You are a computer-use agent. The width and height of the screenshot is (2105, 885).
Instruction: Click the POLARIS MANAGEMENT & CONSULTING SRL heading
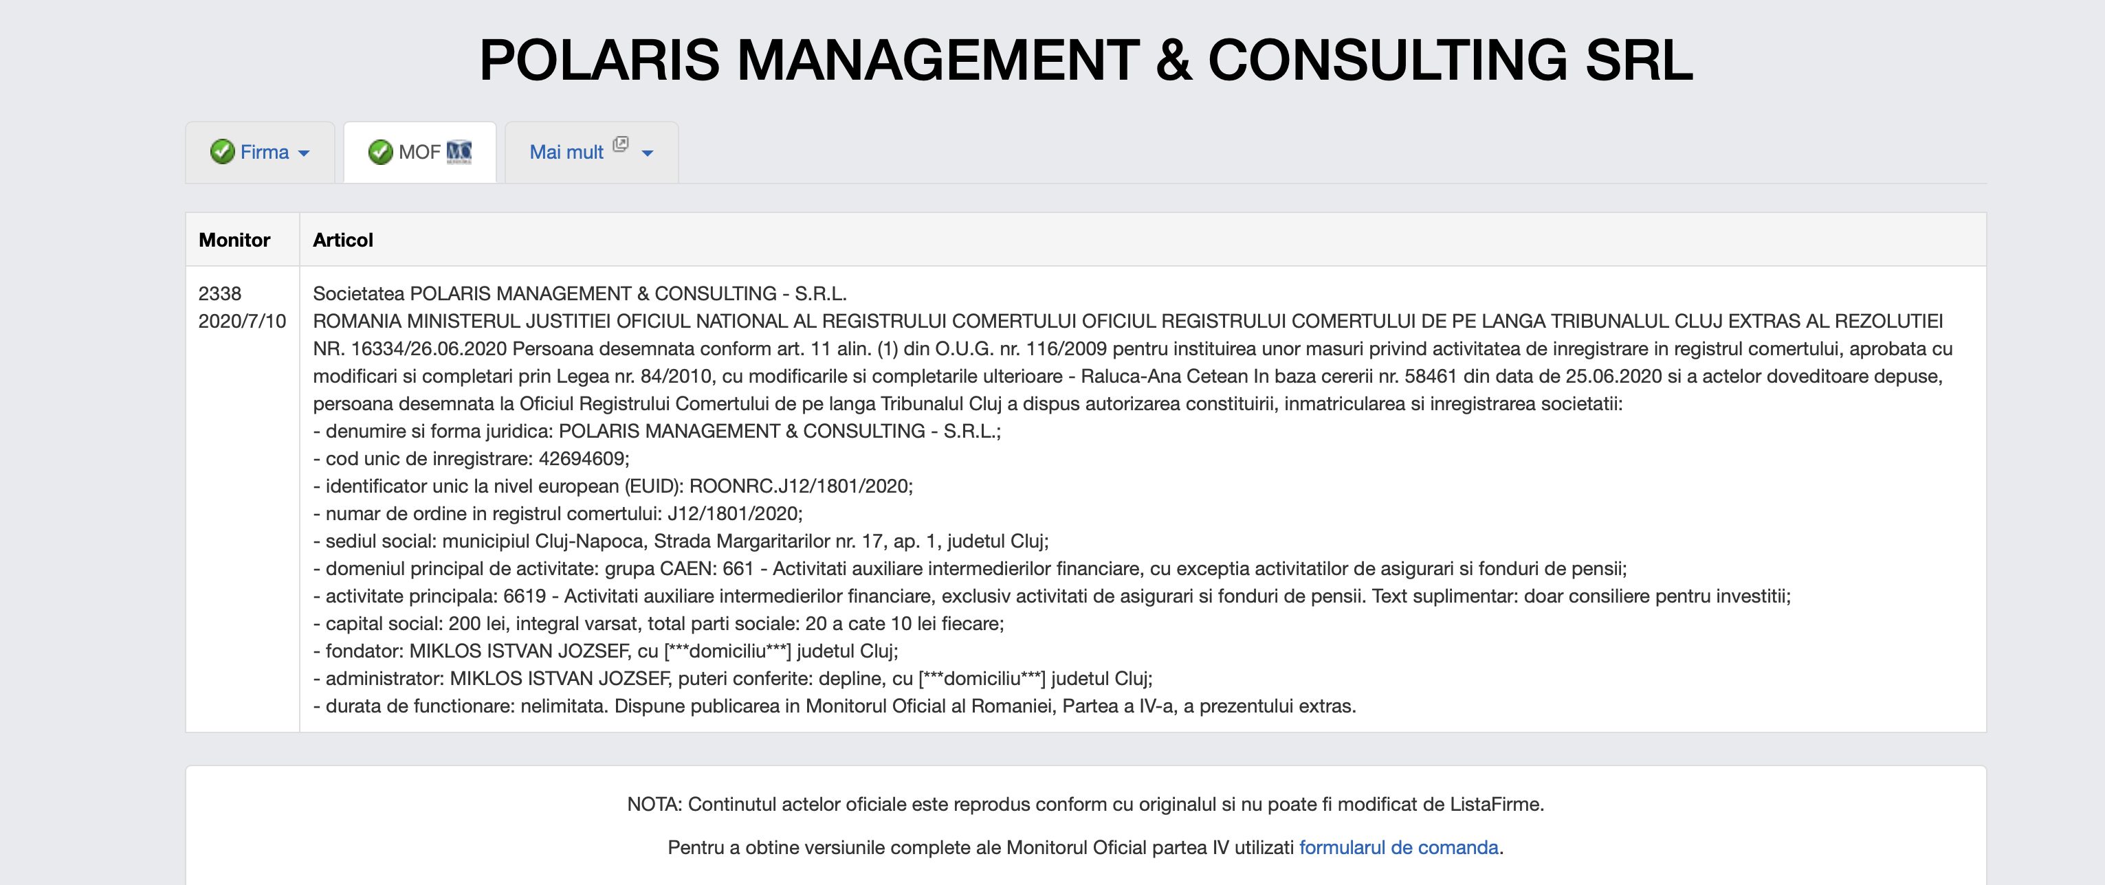pos(1086,60)
